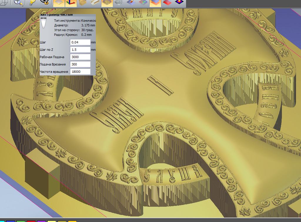The image size is (301, 222).
Task: Click the Радиус Кромки 0.2 mm text
Action: (73, 35)
